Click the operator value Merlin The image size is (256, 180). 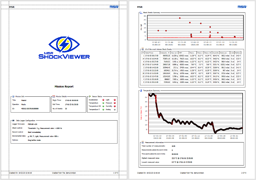(24, 104)
